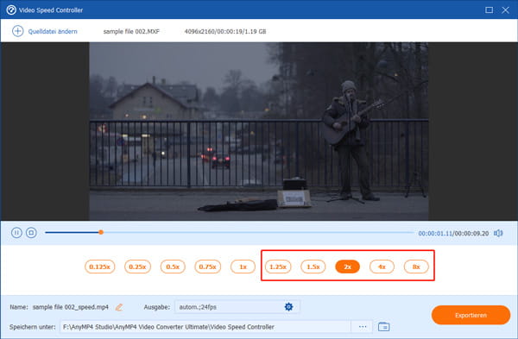This screenshot has width=518, height=339.
Task: Select the 8x speed option
Action: click(x=416, y=267)
